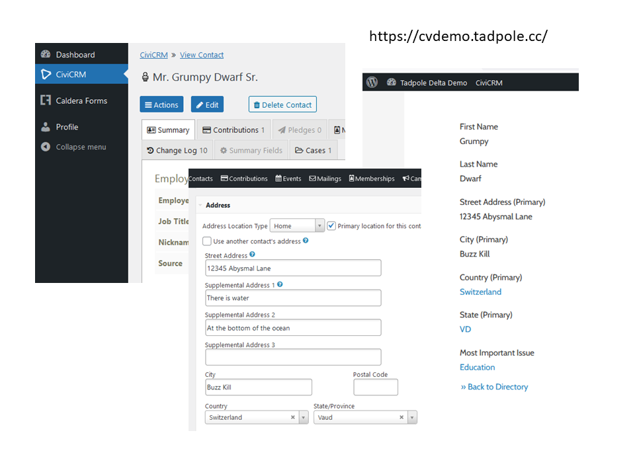Open the Change Log tab
Image resolution: width=635 pixels, height=476 pixels.
(x=177, y=150)
